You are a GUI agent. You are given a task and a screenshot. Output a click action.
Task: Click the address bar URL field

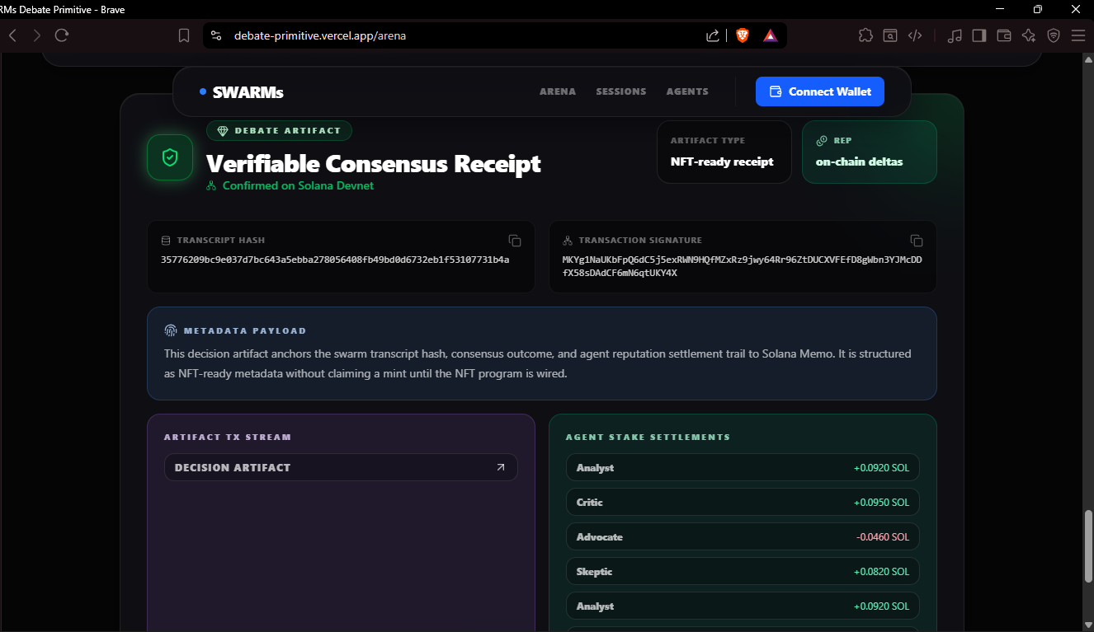coord(462,35)
